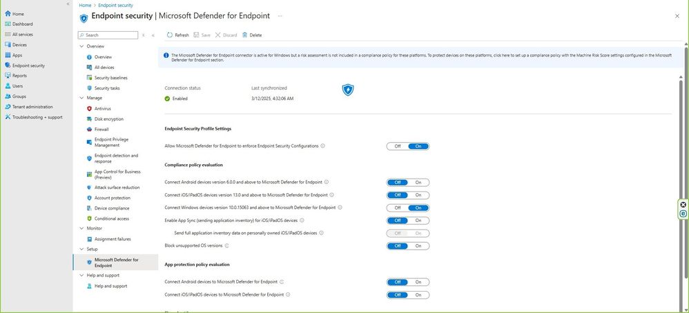Click Endpoint security shield icon in left nav
Screen dimensions: 689x313
(8, 65)
